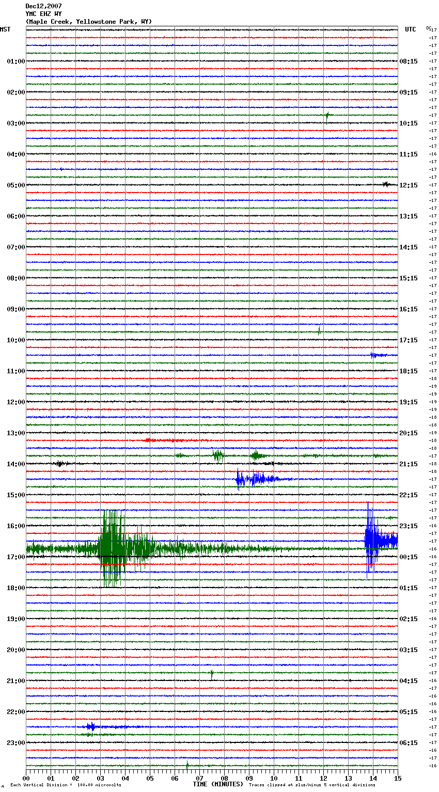Click the MST column header
Viewport: 439px width, 792px height.
click(x=5, y=29)
